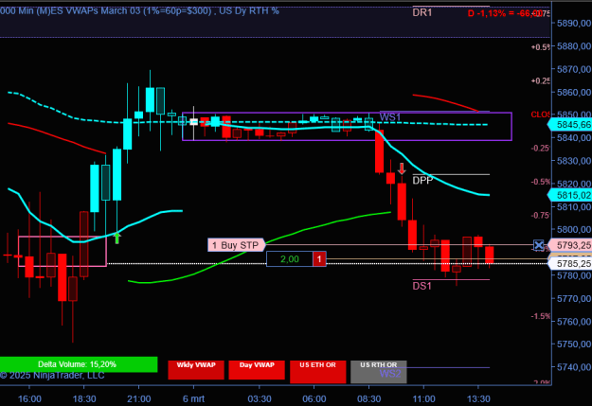Viewport: 592px width, 406px height.
Task: Click the 13:30 time axis label
Action: (478, 398)
